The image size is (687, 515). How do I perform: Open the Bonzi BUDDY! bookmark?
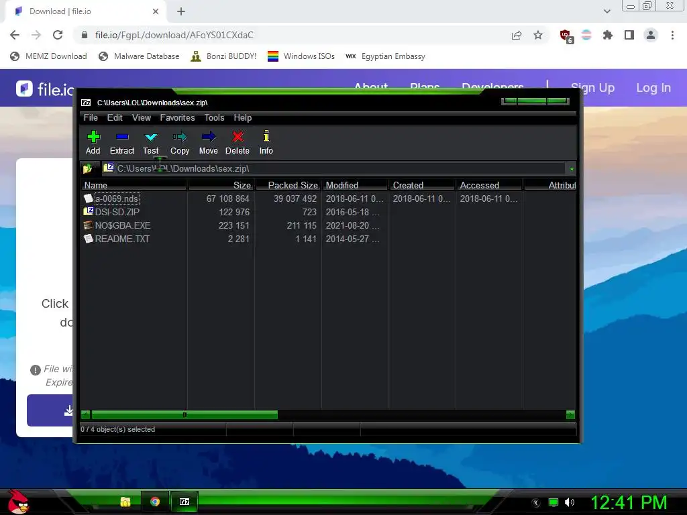223,56
